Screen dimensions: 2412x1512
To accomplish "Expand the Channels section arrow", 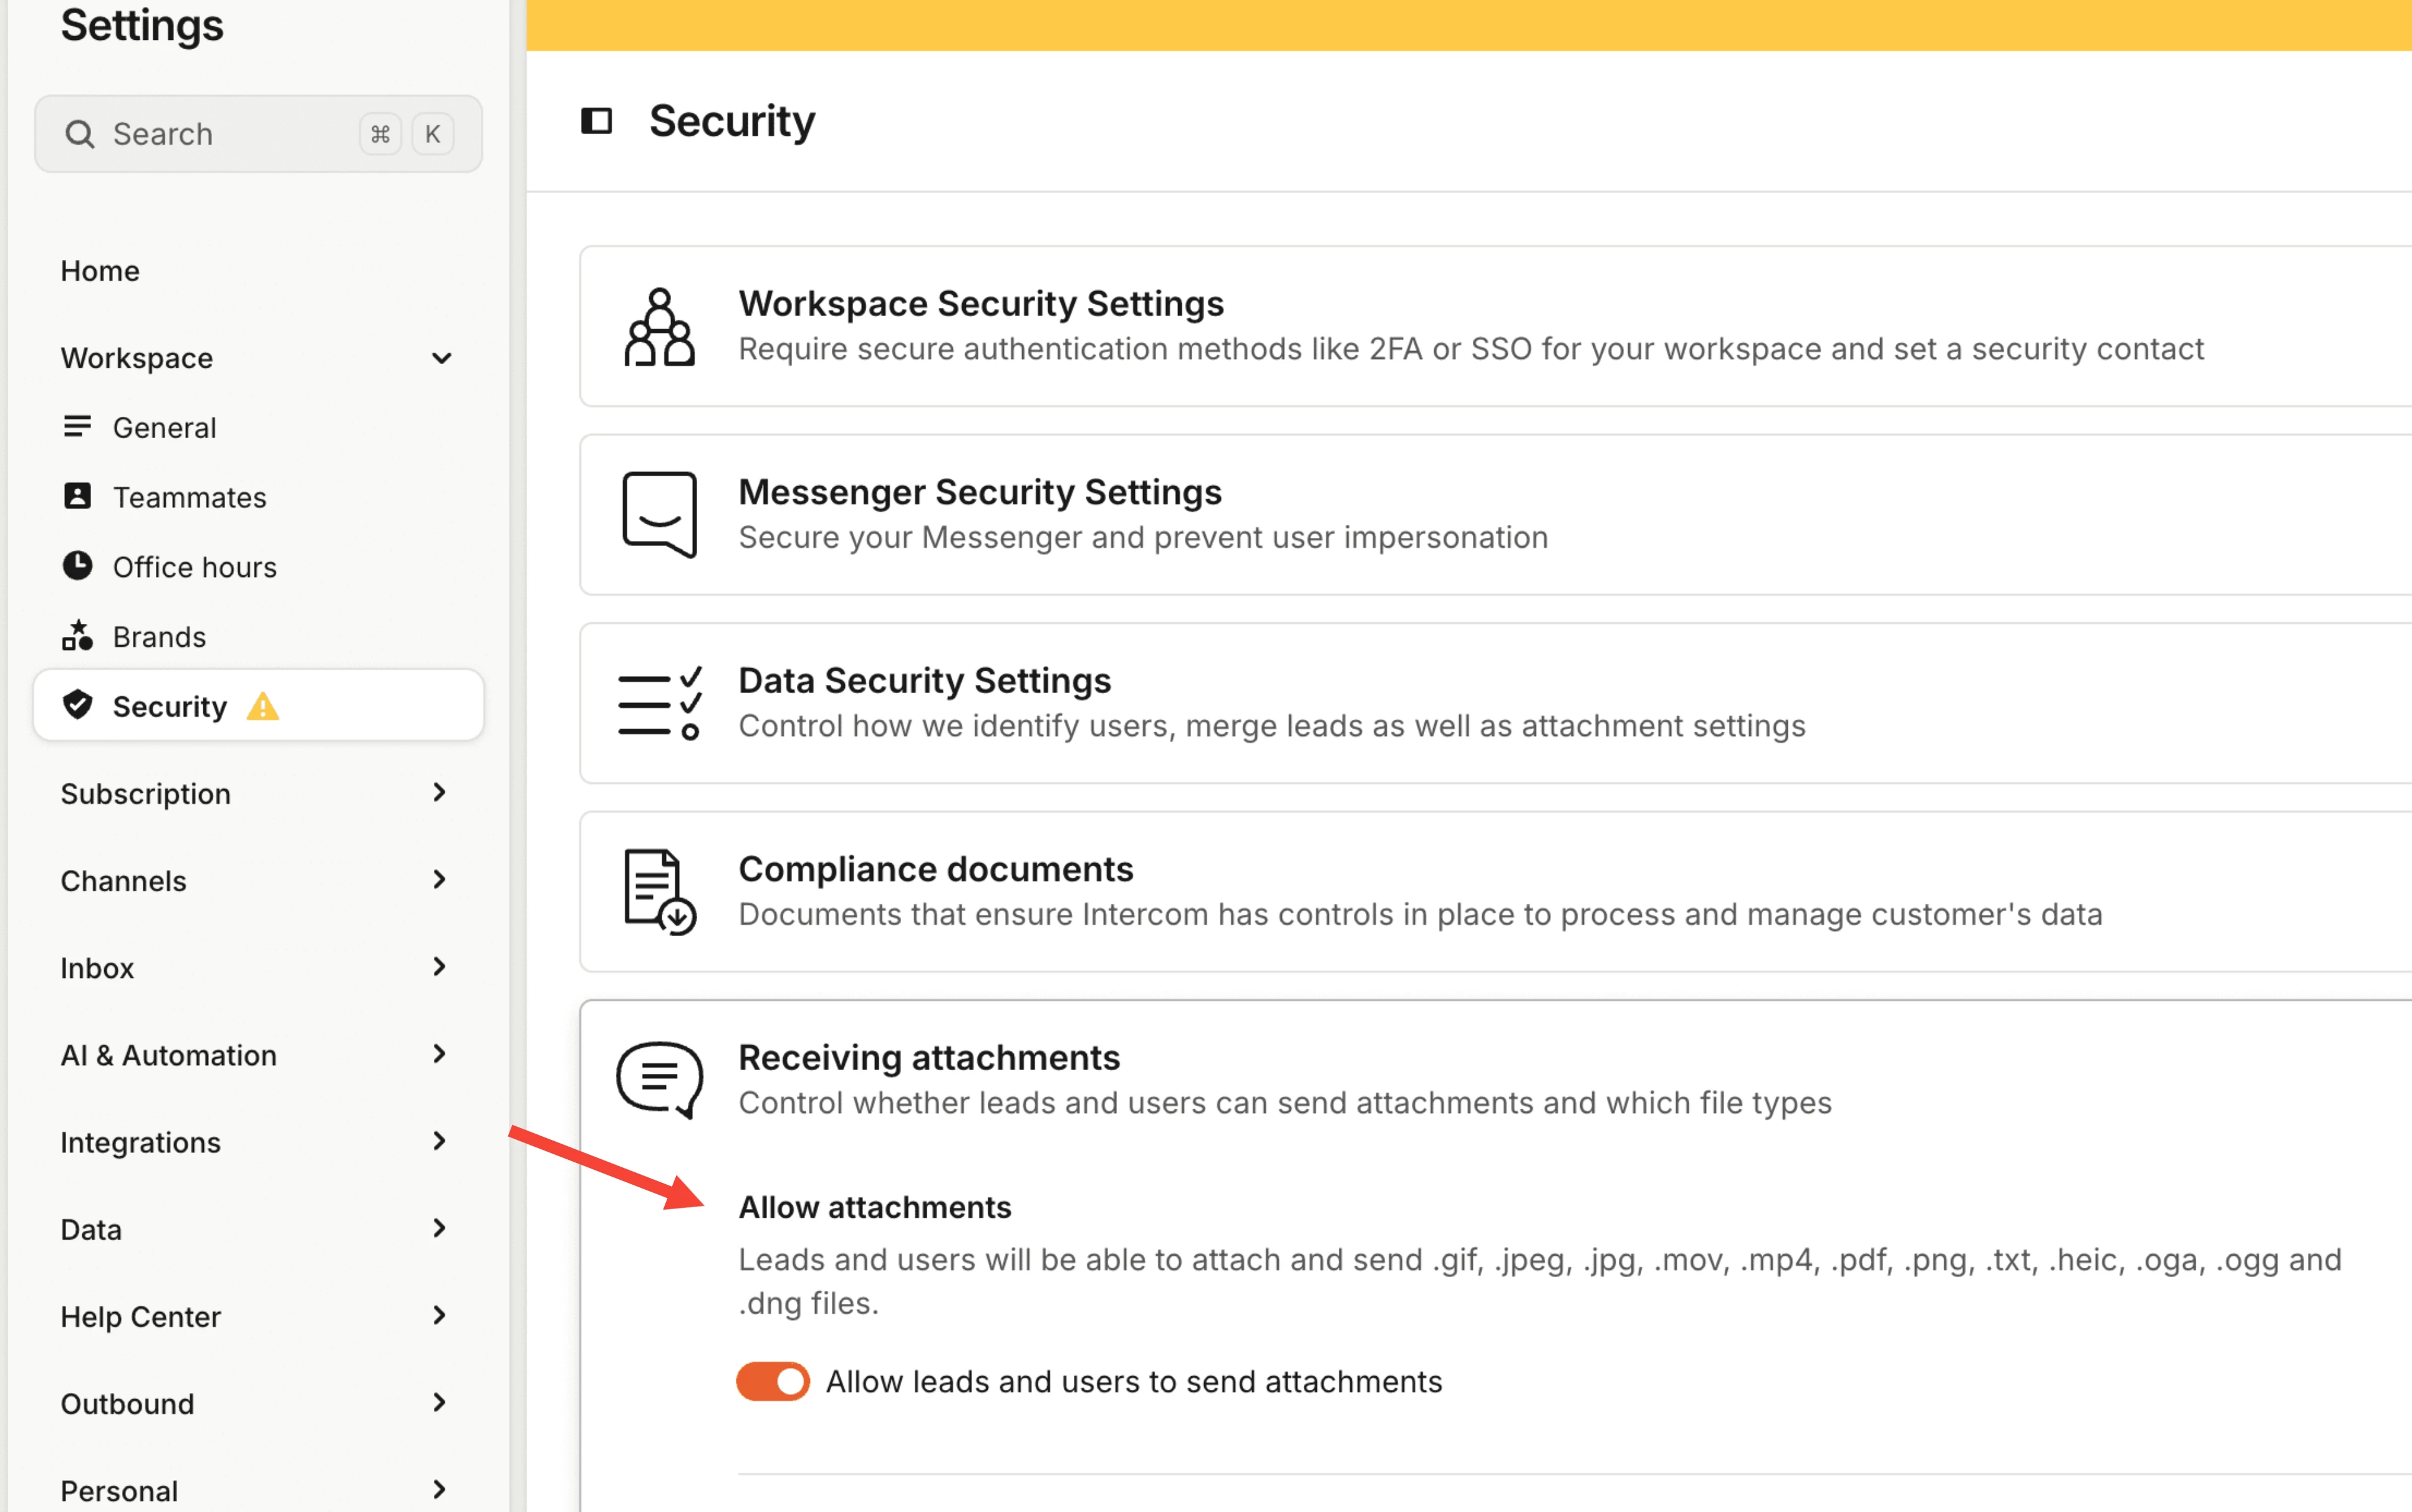I will 439,880.
